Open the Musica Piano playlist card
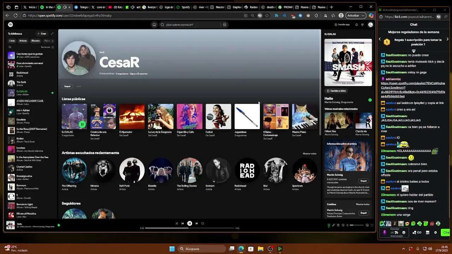Viewport: 452px width, 254px height. tap(305, 120)
